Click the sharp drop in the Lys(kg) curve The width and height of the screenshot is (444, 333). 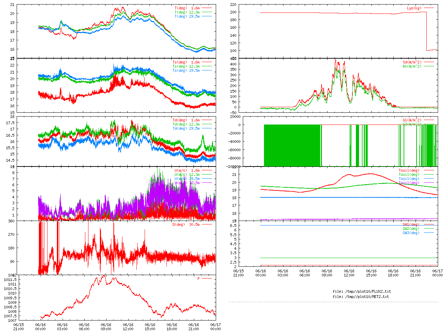(x=427, y=31)
